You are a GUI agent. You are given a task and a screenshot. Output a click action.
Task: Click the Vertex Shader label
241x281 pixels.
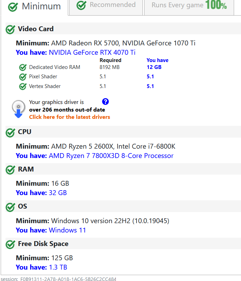click(x=45, y=86)
